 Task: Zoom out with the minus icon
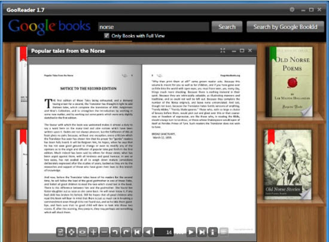click(104, 232)
